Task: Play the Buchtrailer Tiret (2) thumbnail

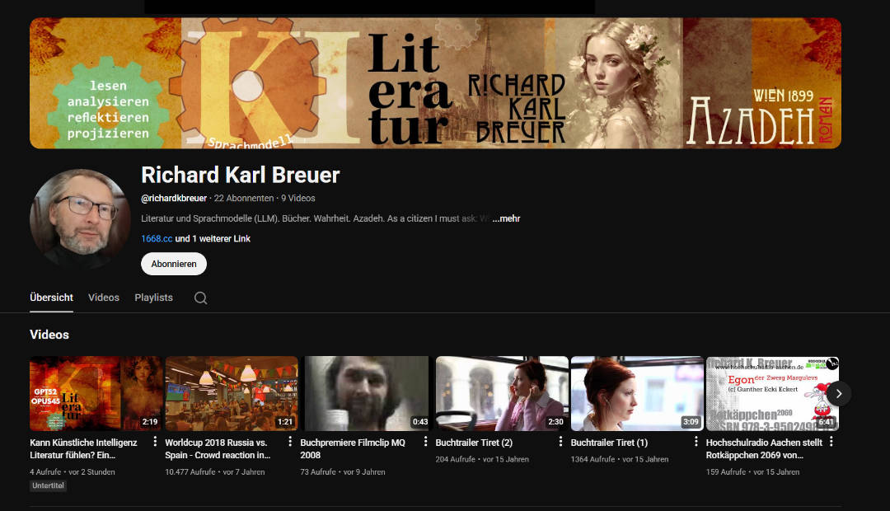Action: 502,393
